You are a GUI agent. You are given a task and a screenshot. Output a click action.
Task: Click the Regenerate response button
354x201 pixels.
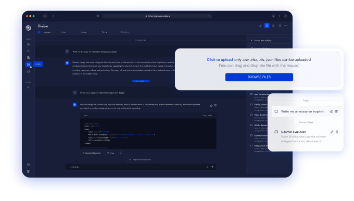(x=141, y=160)
